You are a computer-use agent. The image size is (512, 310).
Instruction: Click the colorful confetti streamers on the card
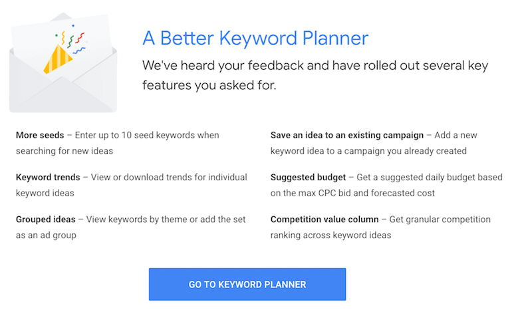[72, 39]
